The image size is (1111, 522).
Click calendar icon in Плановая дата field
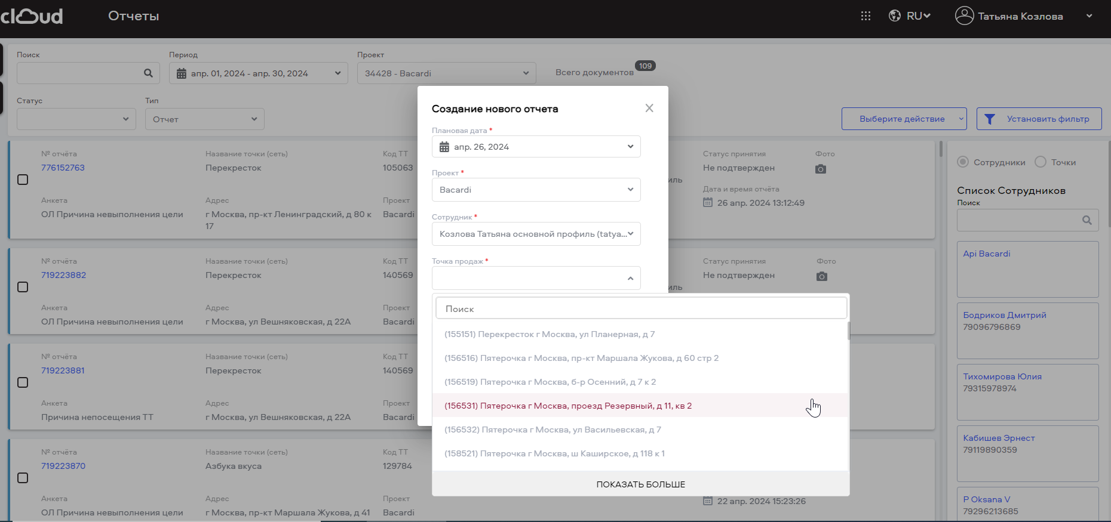pyautogui.click(x=444, y=147)
